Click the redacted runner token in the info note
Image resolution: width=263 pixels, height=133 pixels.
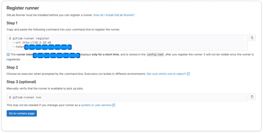56,55
